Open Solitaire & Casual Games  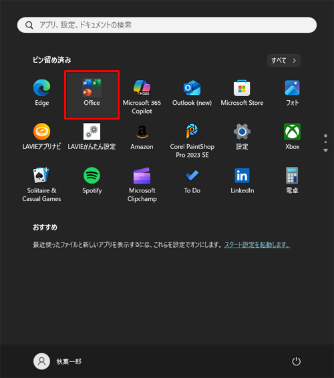(x=41, y=185)
